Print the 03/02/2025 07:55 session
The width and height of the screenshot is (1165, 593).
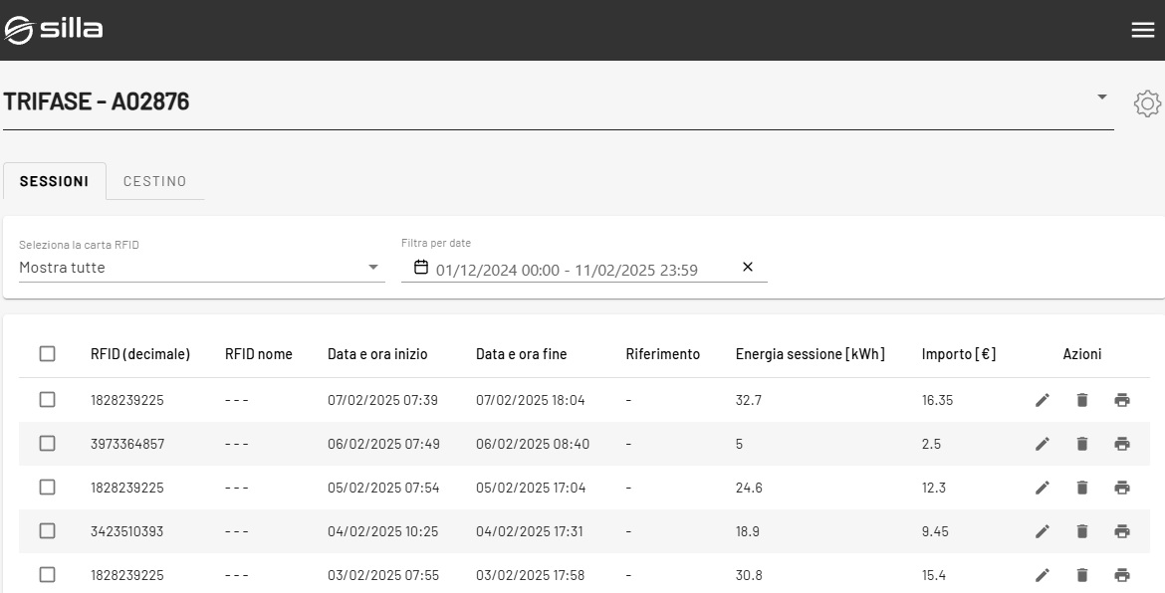tap(1122, 575)
